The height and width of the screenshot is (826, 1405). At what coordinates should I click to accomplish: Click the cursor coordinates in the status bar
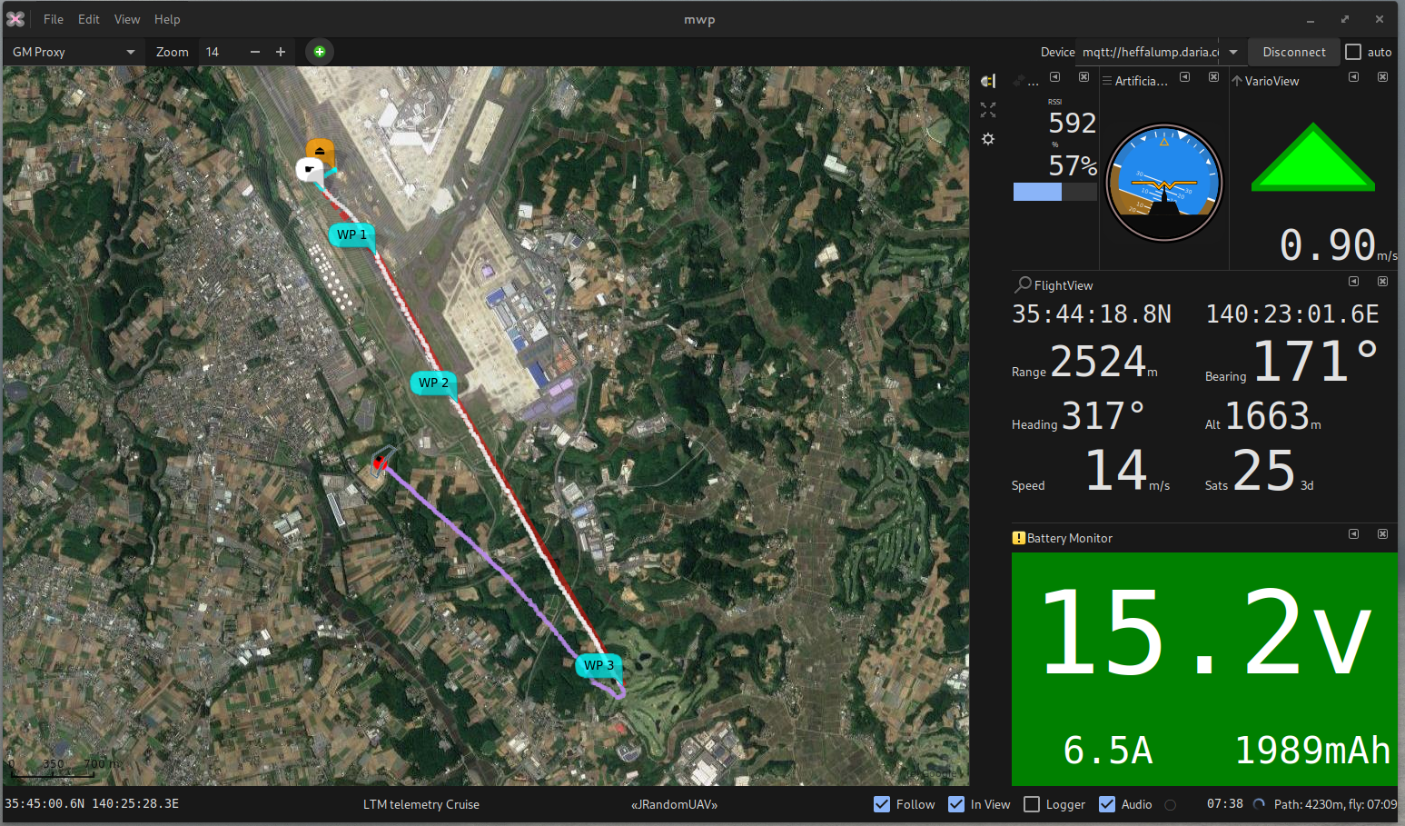[x=92, y=804]
